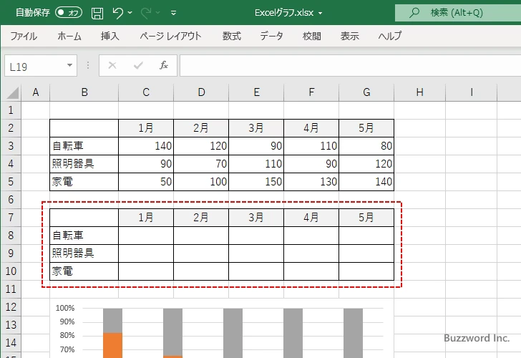The image size is (521, 358).
Task: Expand the Name Box dropdown arrow
Action: pyautogui.click(x=70, y=65)
